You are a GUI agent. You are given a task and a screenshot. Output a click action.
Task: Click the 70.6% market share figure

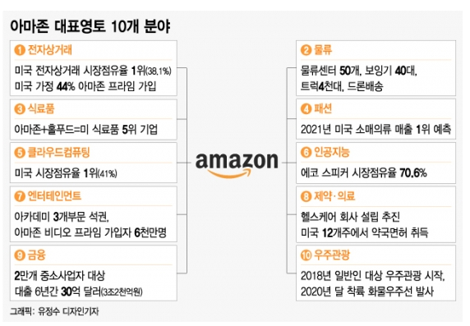tap(413, 173)
